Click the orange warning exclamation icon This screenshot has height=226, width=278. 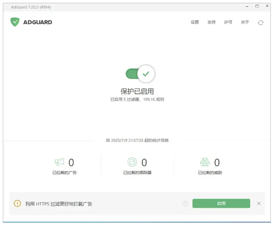[x=17, y=204]
